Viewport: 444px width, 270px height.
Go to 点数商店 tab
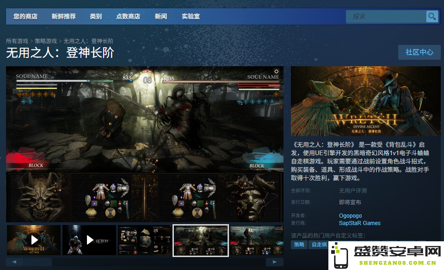tap(128, 17)
